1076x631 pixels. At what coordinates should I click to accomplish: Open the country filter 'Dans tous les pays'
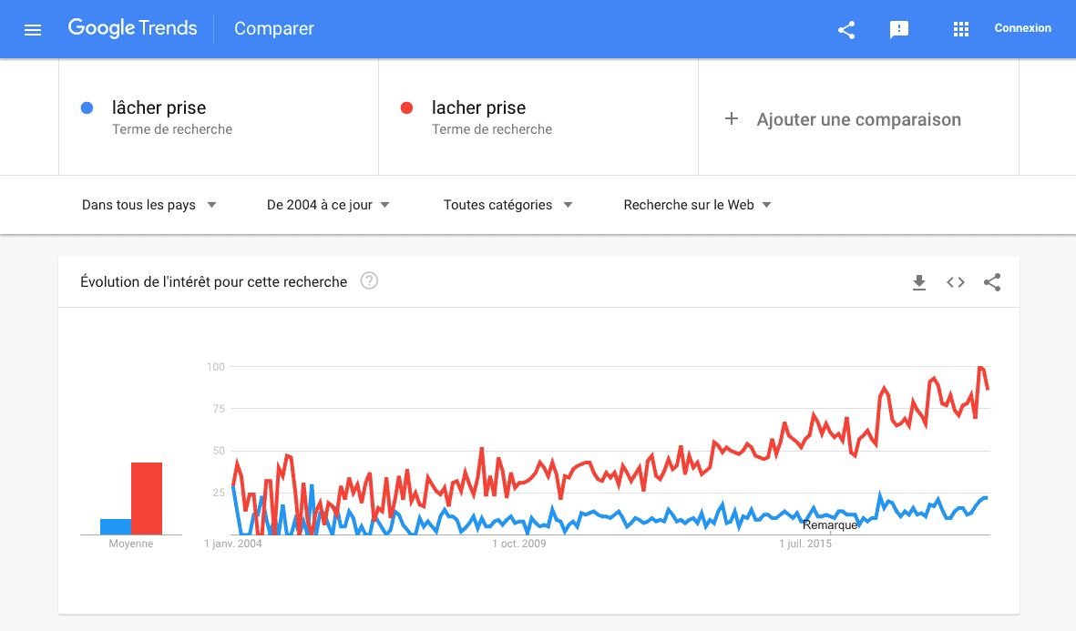coord(149,205)
